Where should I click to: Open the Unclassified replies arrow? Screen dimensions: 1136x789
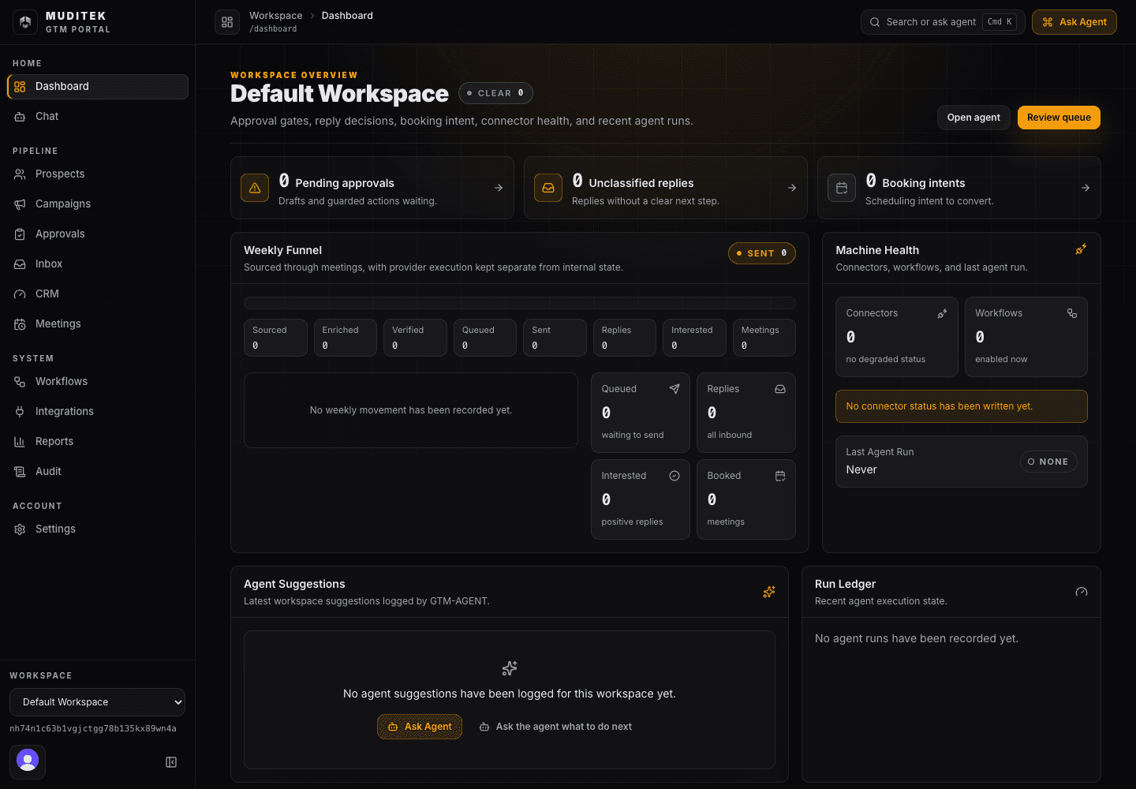(792, 188)
